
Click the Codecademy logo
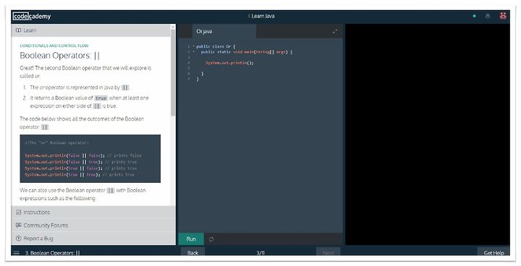tap(32, 16)
